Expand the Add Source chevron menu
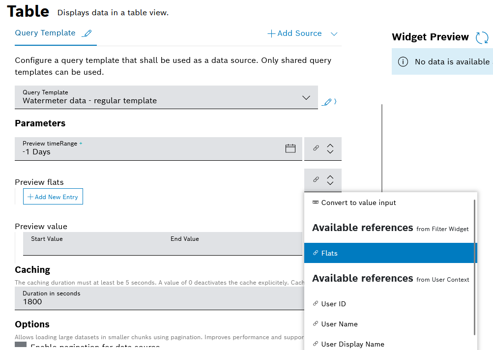This screenshot has width=493, height=350. (334, 34)
